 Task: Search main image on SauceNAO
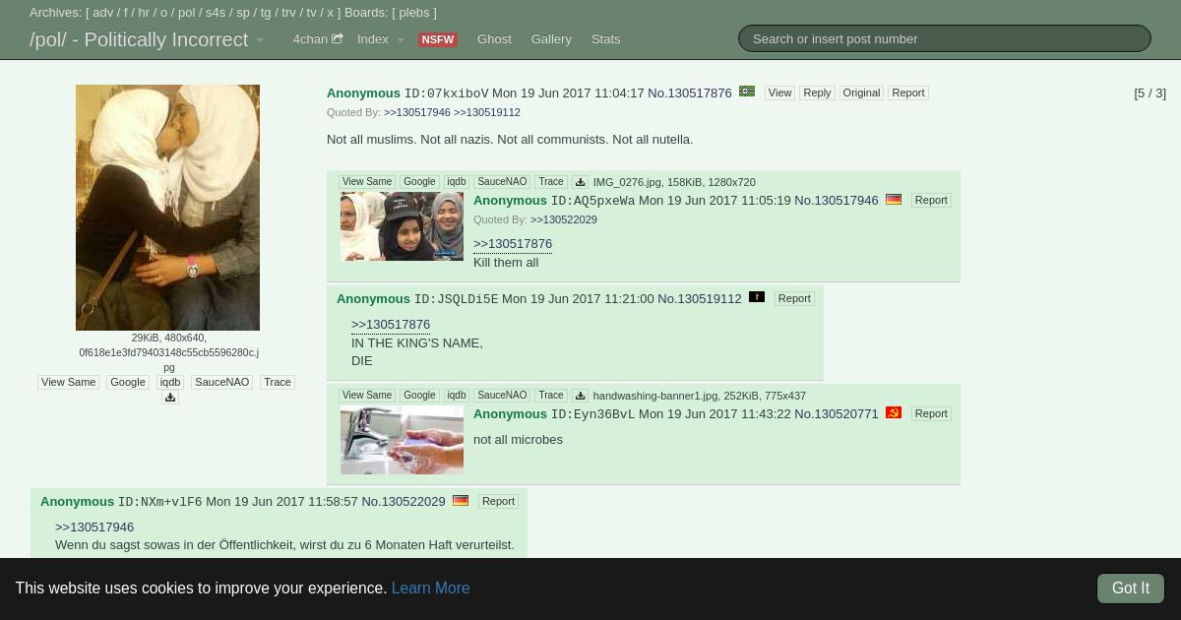221,382
